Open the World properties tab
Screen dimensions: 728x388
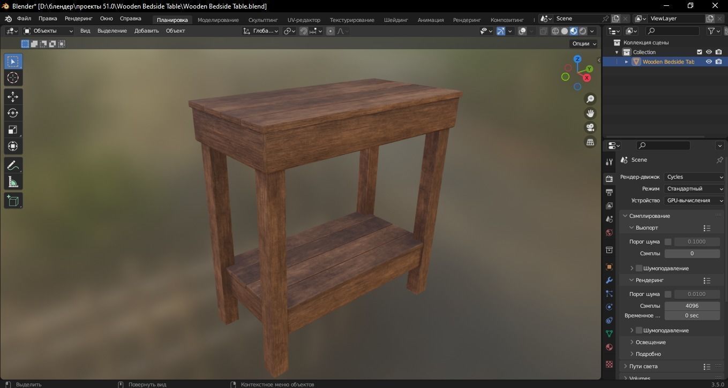[x=609, y=233]
